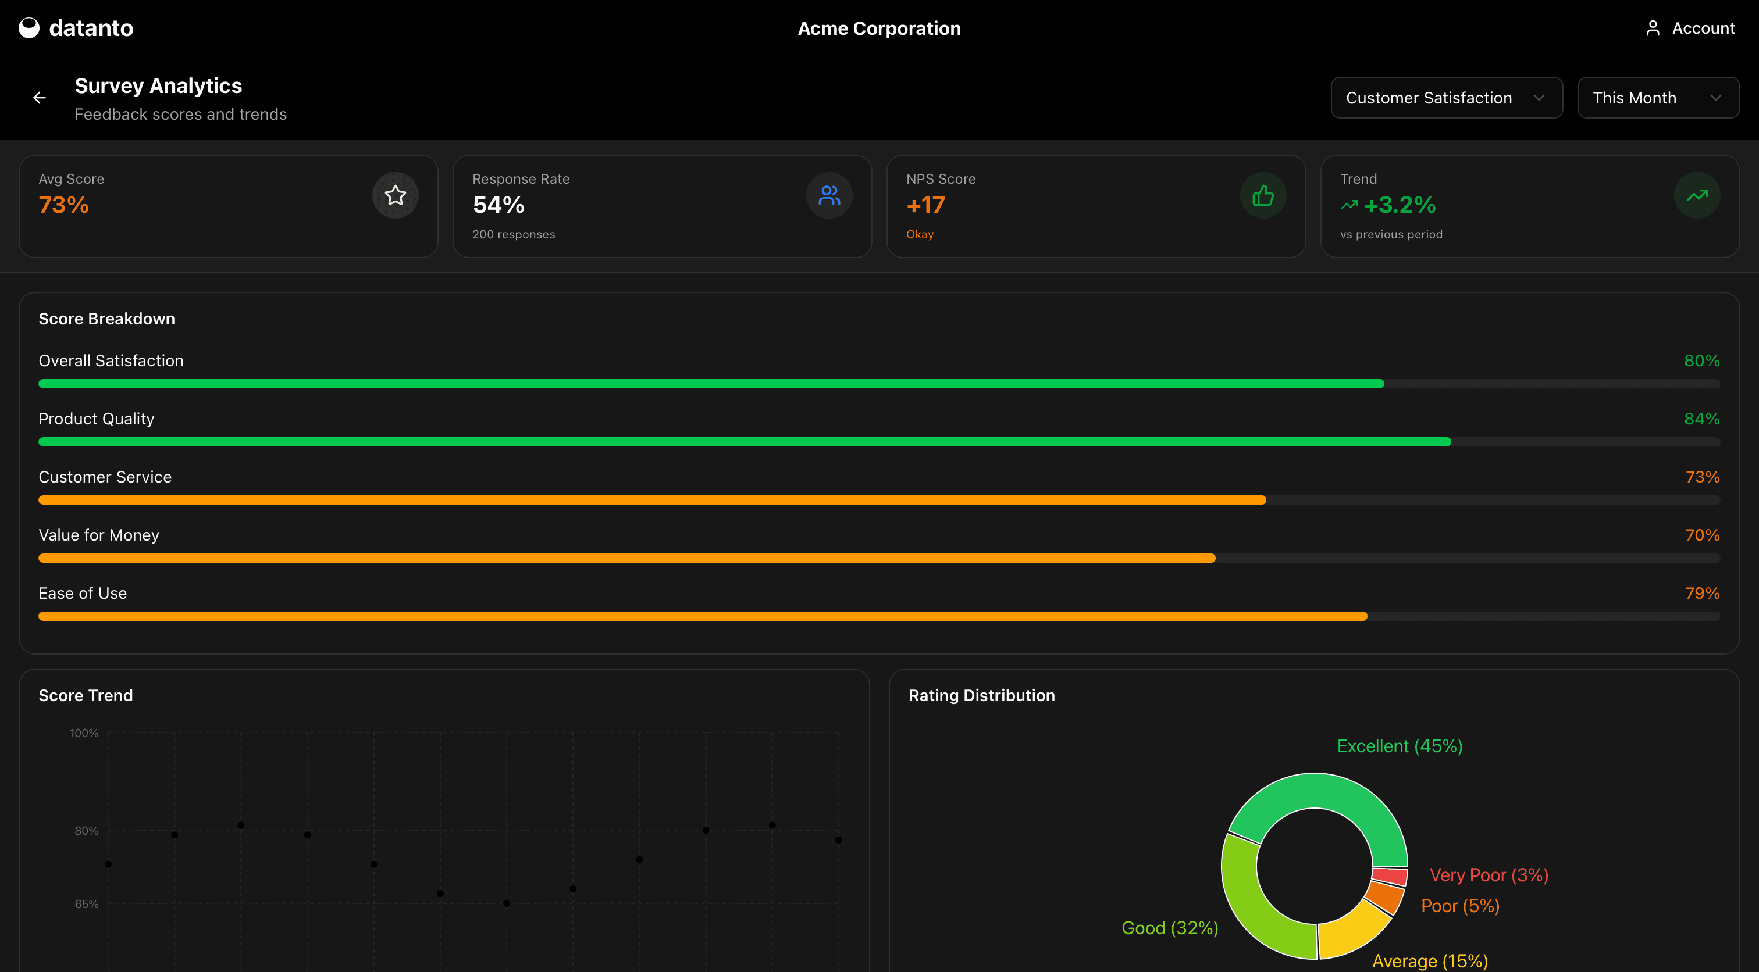
Task: Click the Acme Corporation title
Action: click(879, 28)
